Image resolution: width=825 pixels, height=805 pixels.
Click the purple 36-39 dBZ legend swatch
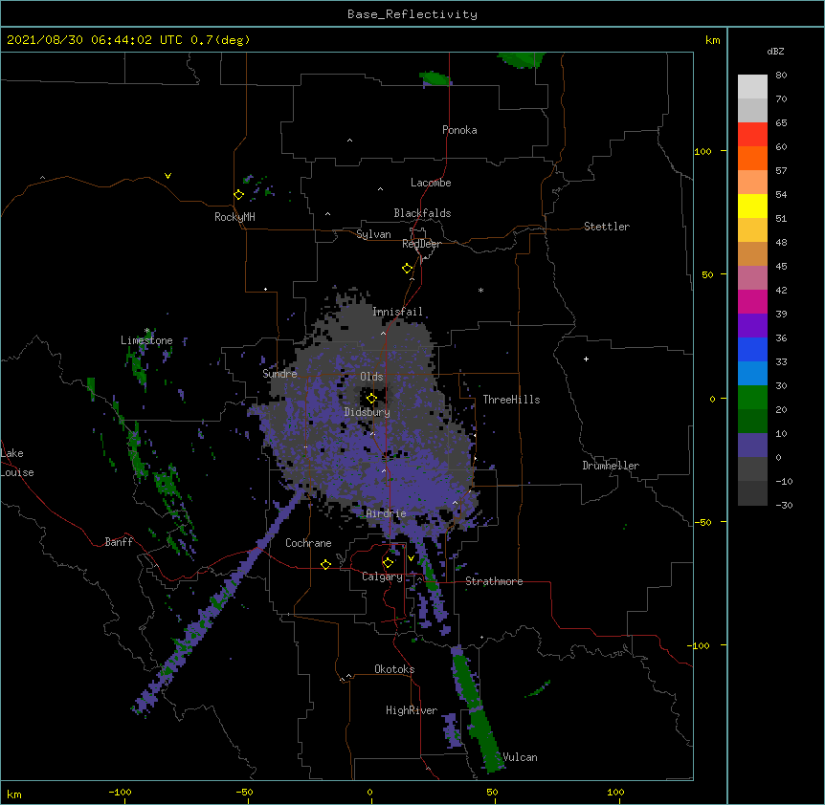point(752,326)
